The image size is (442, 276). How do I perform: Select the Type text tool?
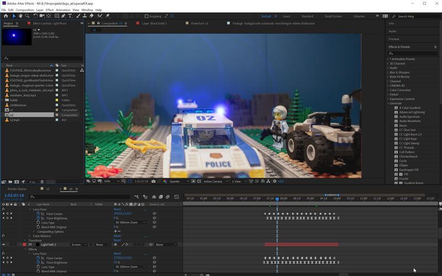[70, 16]
